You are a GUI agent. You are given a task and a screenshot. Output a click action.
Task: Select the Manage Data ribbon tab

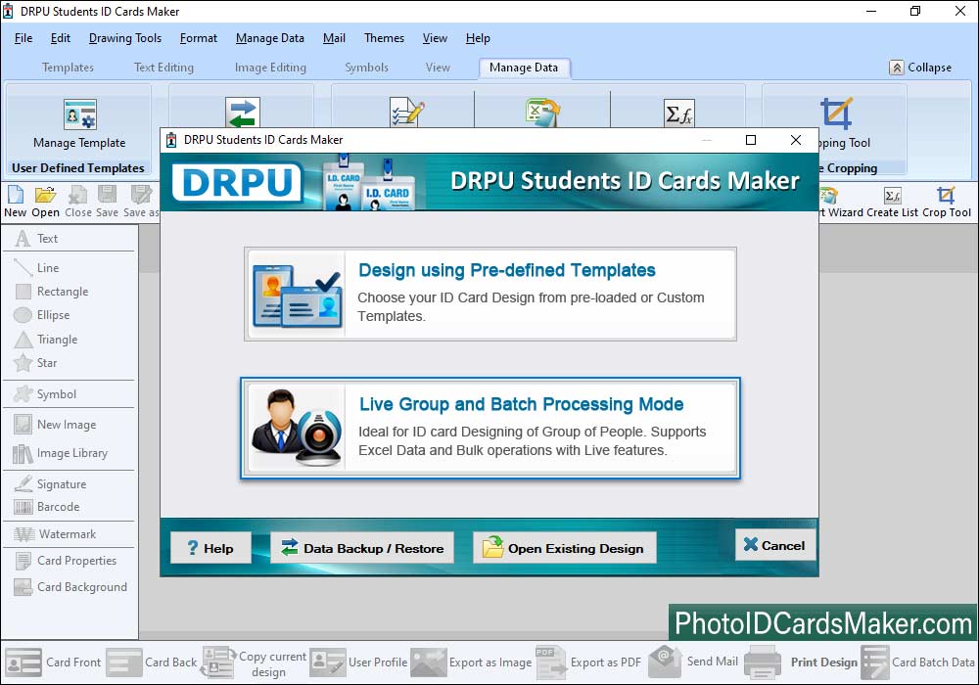tap(524, 68)
